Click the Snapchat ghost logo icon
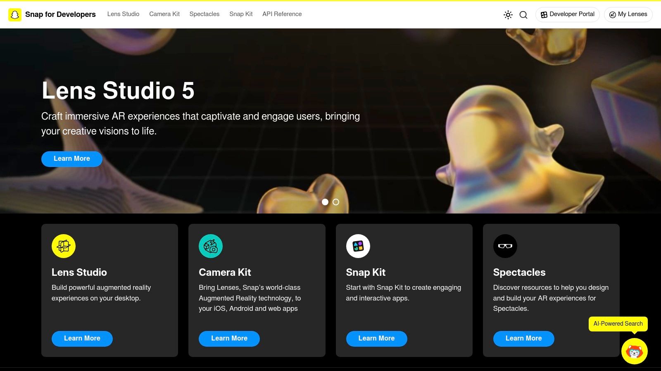 tap(15, 14)
